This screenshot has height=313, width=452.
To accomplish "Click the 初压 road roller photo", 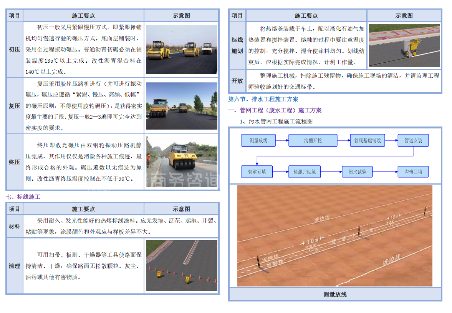I will (182, 49).
